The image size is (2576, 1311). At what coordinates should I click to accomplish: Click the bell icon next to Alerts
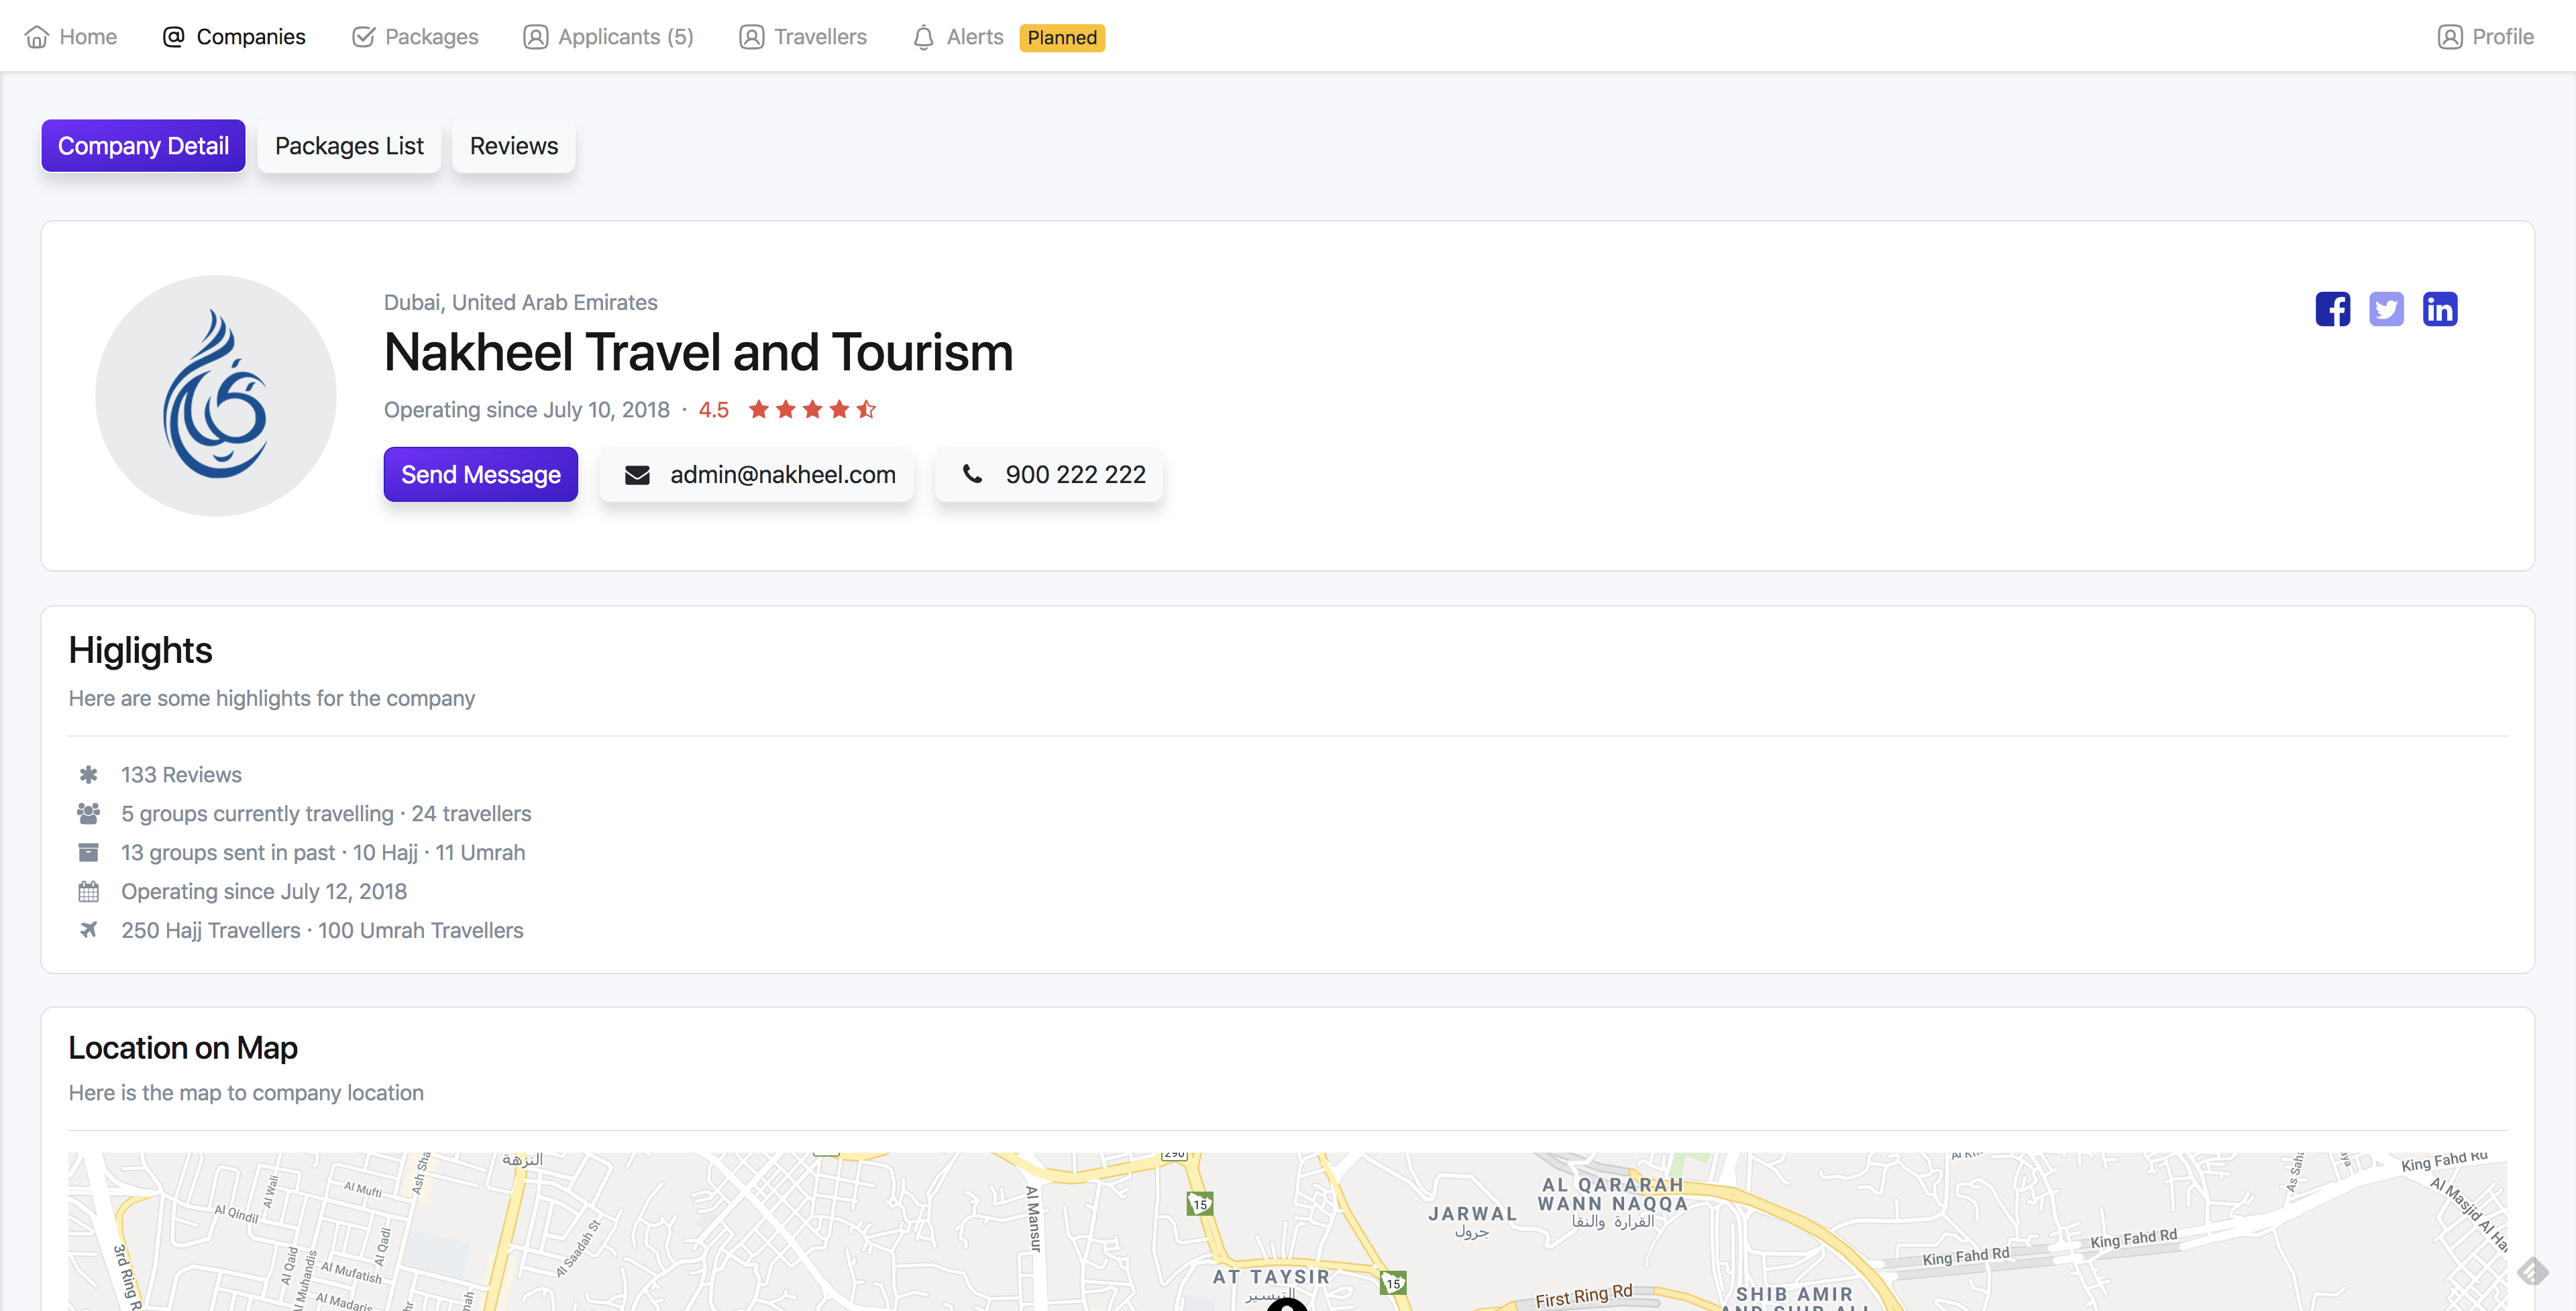(x=923, y=37)
